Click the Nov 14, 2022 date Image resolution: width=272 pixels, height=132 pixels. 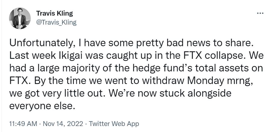(63, 124)
